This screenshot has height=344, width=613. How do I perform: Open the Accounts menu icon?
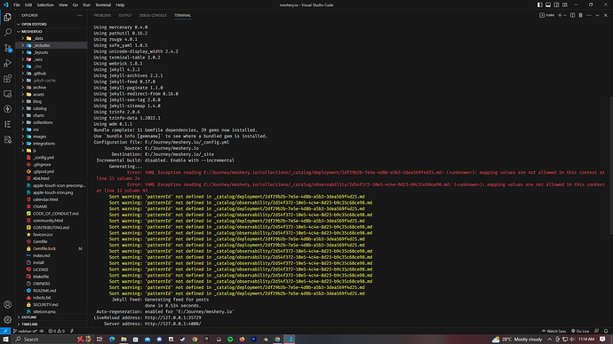(7, 305)
